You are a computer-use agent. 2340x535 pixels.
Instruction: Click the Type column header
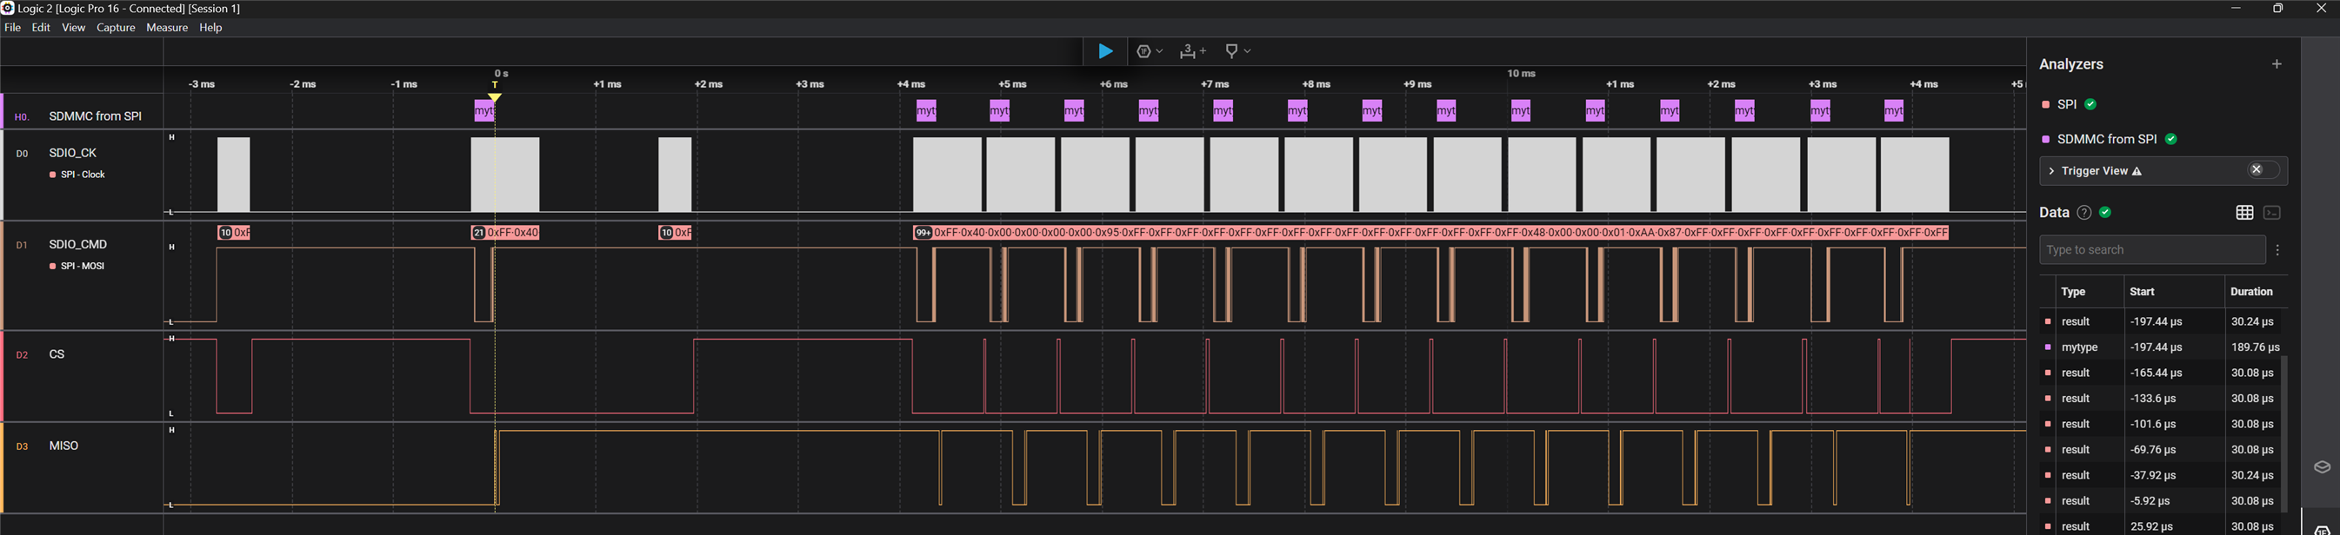tap(2073, 292)
